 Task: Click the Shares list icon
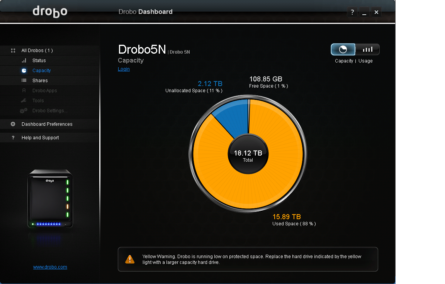point(23,80)
